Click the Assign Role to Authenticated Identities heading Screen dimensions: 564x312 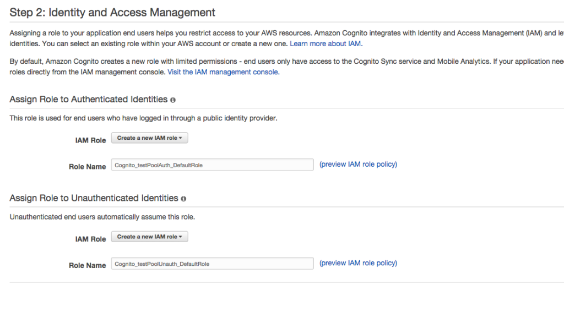[89, 100]
